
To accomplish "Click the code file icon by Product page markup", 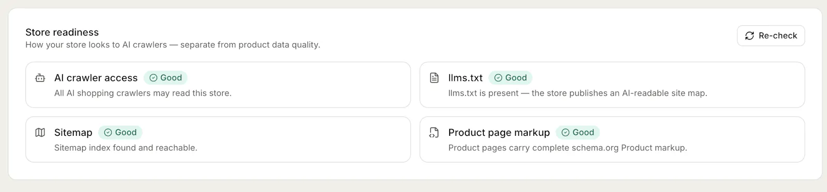I will [x=434, y=132].
